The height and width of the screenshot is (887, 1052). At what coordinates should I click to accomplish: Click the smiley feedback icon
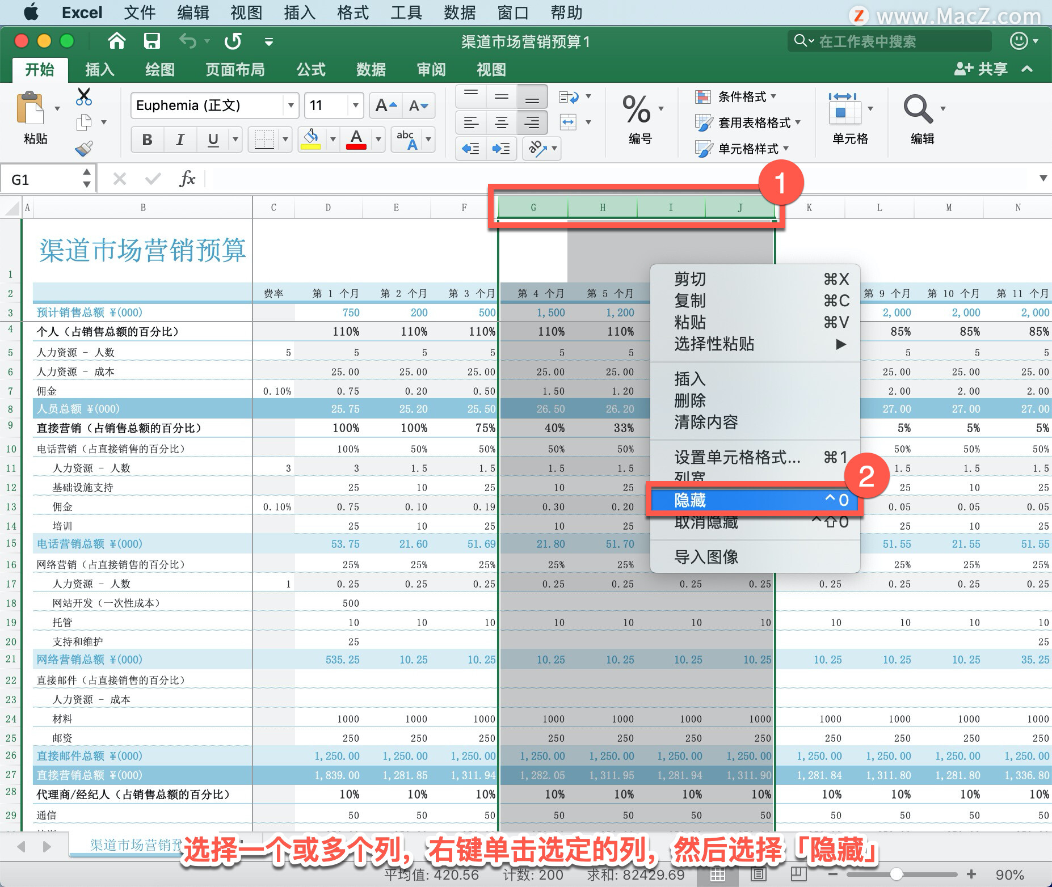pos(1019,41)
